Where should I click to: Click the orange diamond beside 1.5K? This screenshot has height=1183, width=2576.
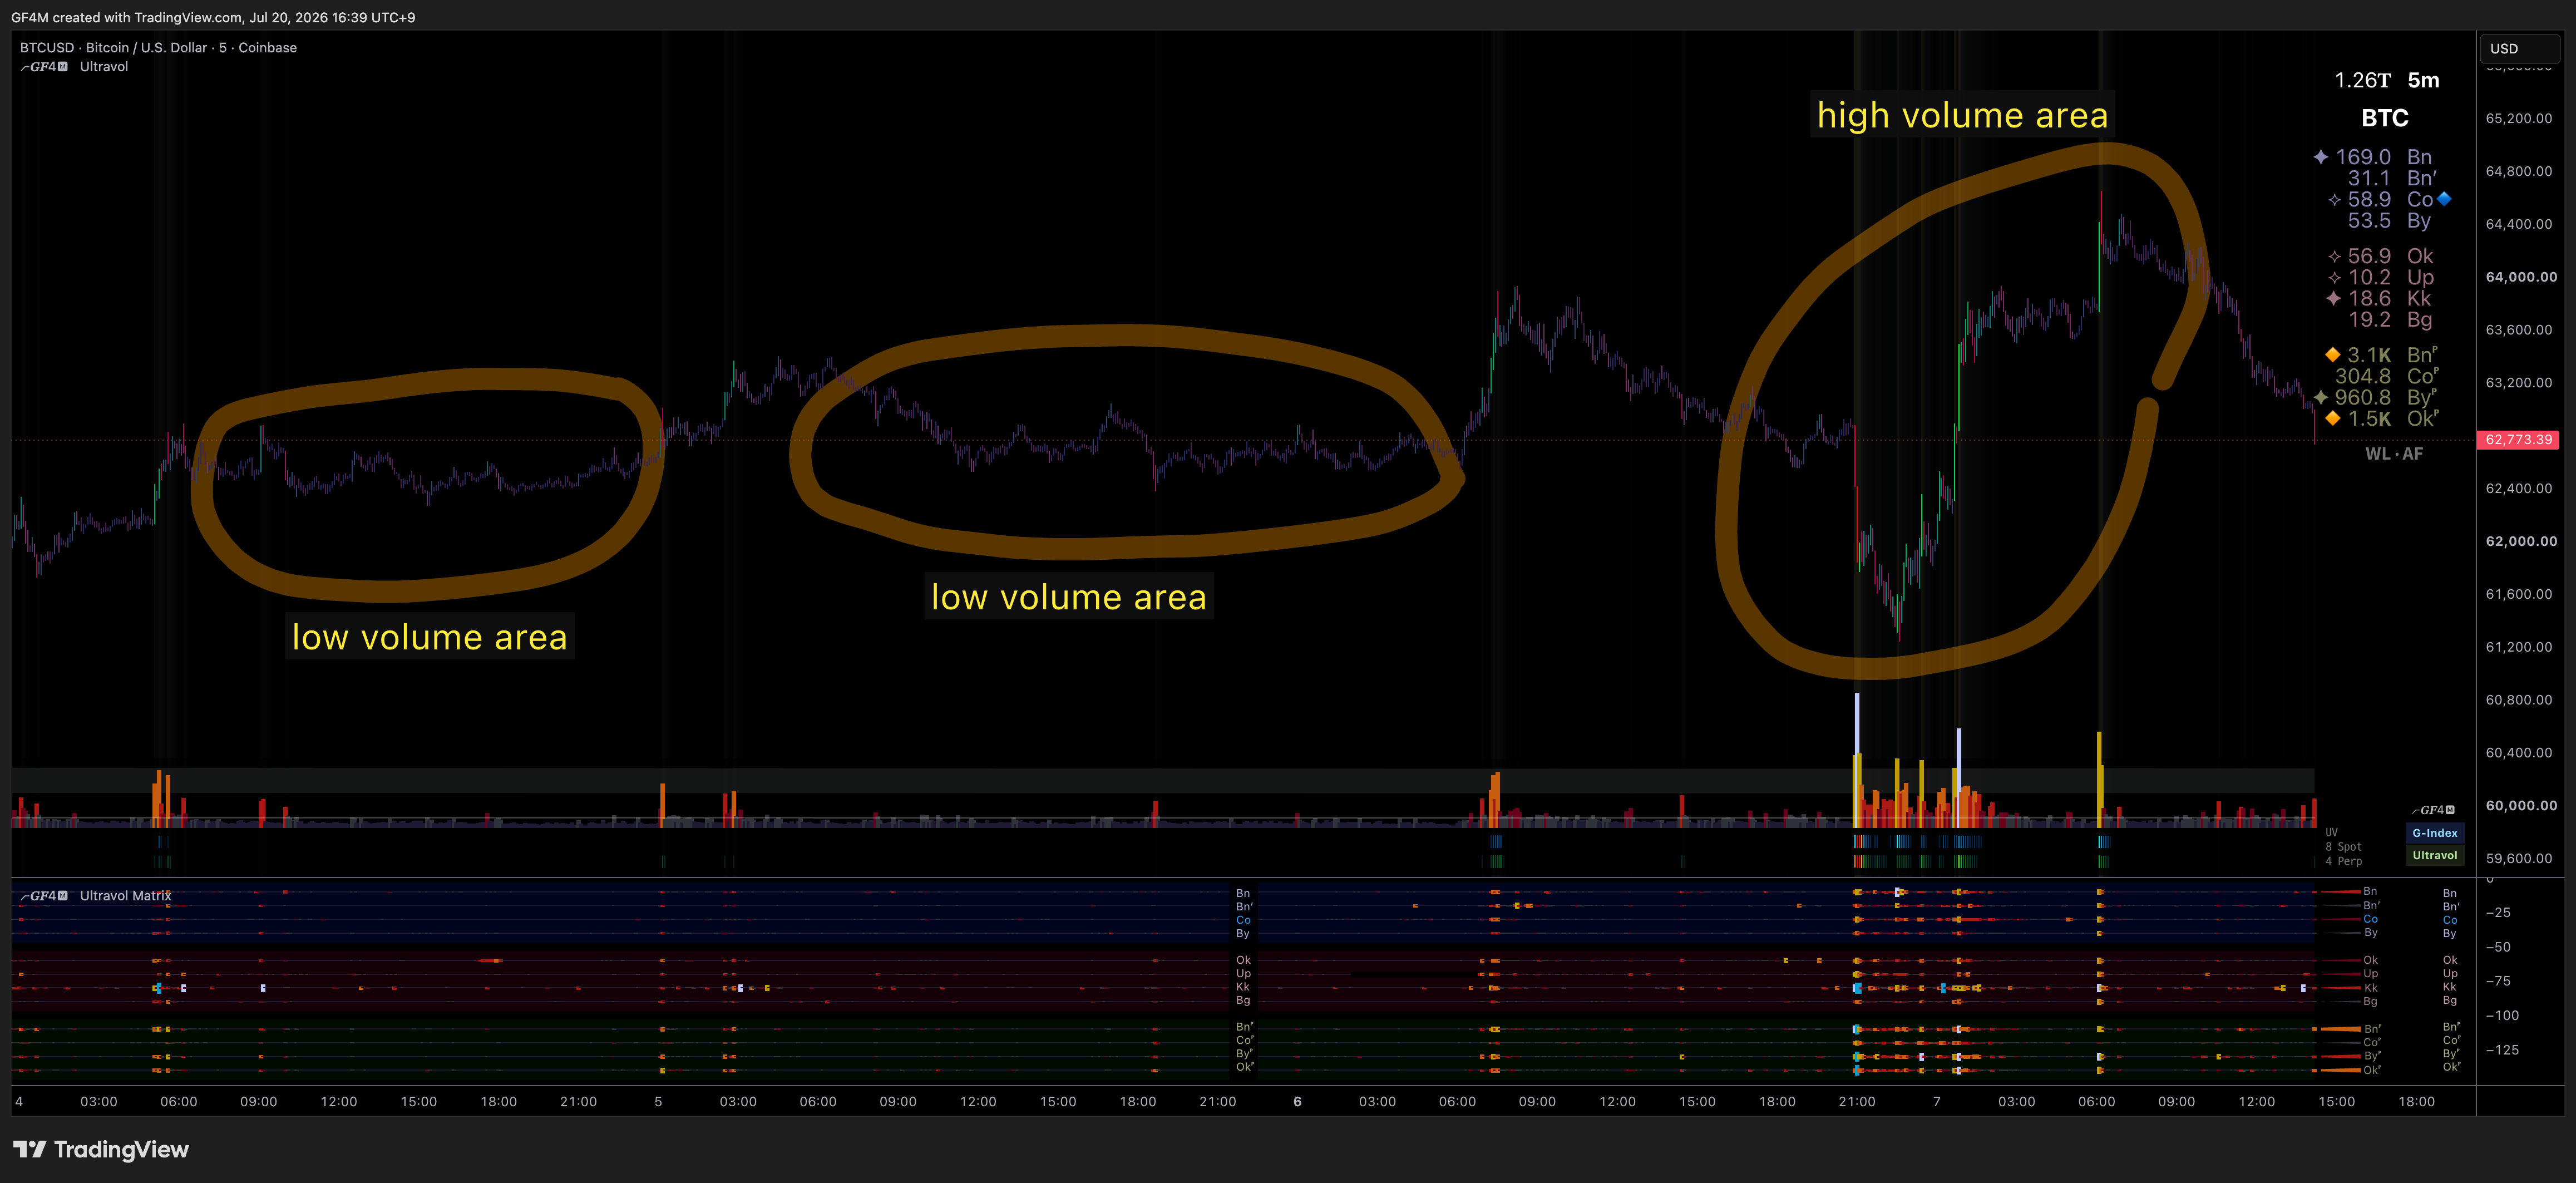point(2332,418)
